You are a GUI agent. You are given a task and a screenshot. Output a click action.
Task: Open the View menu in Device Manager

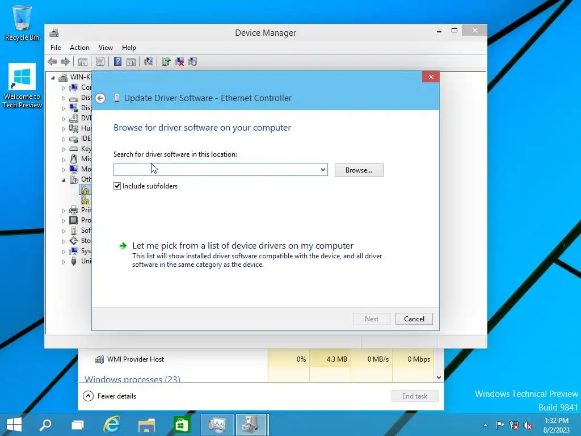click(x=106, y=48)
